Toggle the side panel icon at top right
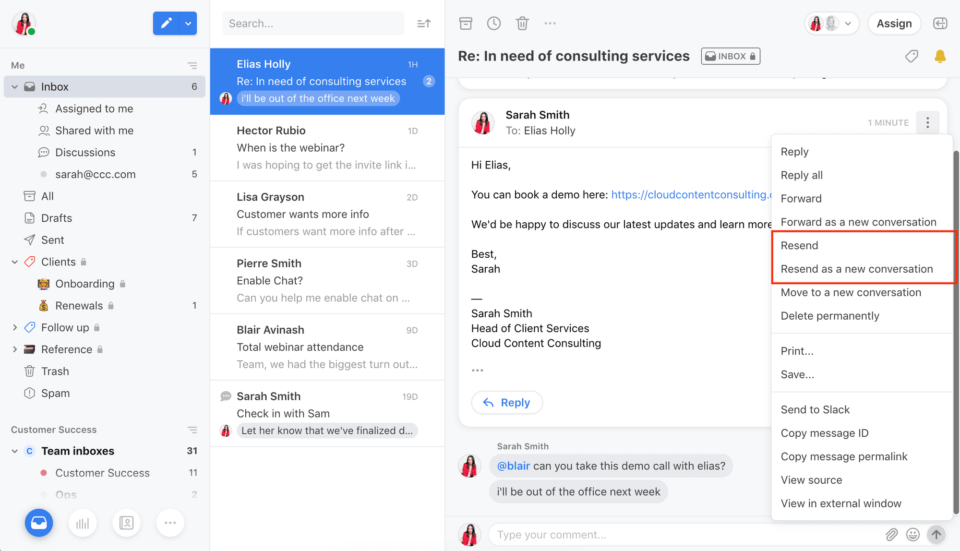 940,23
